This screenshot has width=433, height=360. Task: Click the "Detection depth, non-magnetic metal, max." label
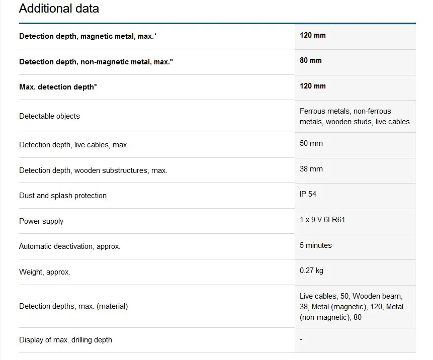[96, 62]
